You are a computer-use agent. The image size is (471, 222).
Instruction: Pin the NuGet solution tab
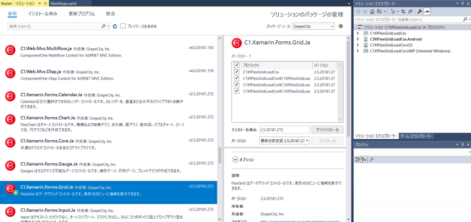click(x=40, y=3)
